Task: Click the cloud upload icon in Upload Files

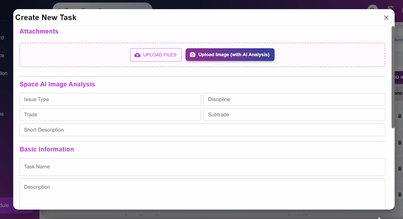Action: (x=137, y=55)
